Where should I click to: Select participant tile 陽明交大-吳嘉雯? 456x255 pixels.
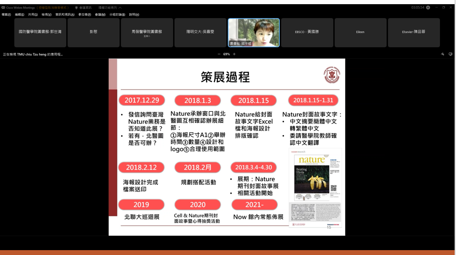(x=200, y=33)
